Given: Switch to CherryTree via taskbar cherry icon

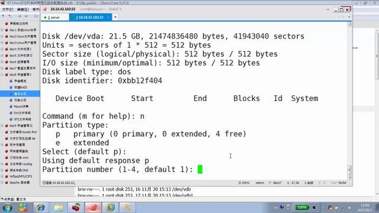Looking at the screenshot, I should [76, 208].
